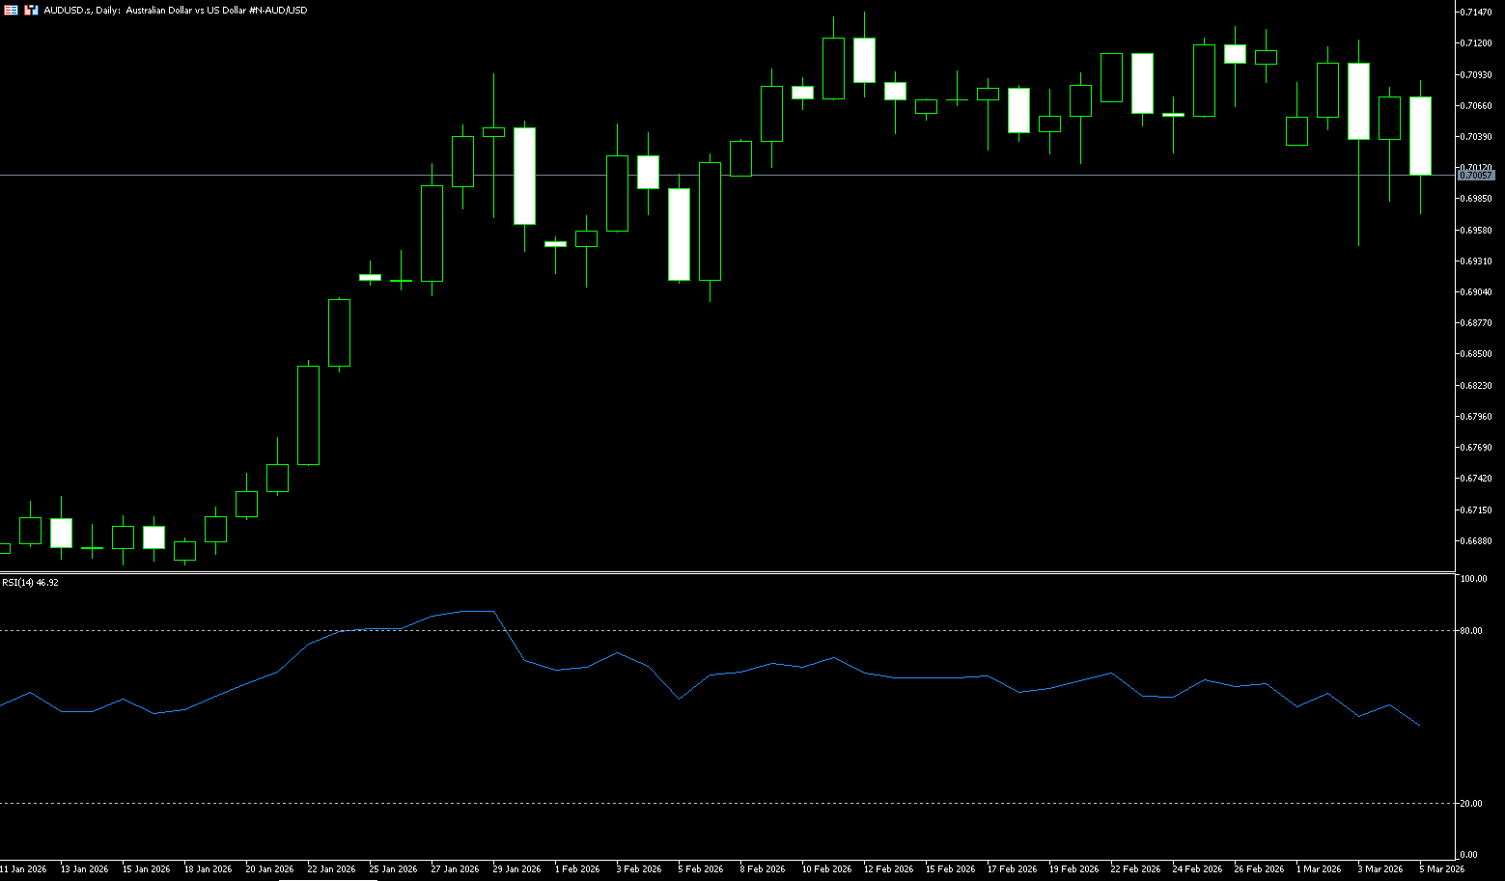The height and width of the screenshot is (881, 1505).
Task: Select the 8 Feb 2026 time marker
Action: (x=762, y=869)
